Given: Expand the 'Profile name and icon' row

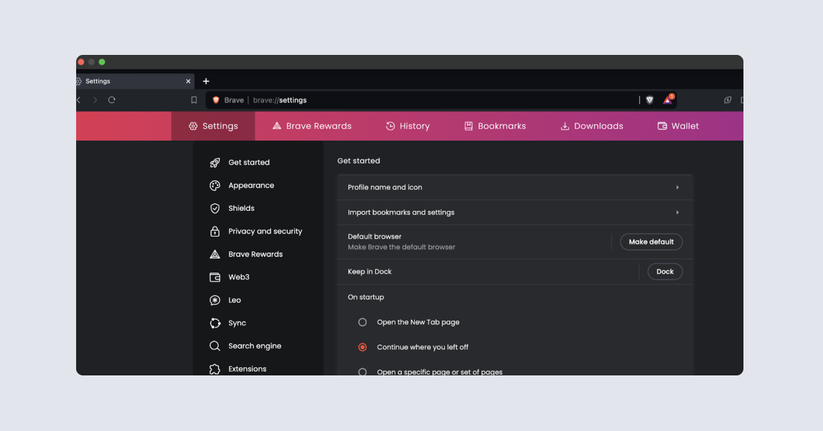Looking at the screenshot, I should pos(514,187).
